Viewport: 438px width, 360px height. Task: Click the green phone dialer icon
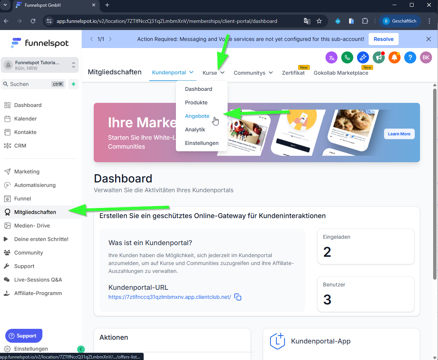347,57
